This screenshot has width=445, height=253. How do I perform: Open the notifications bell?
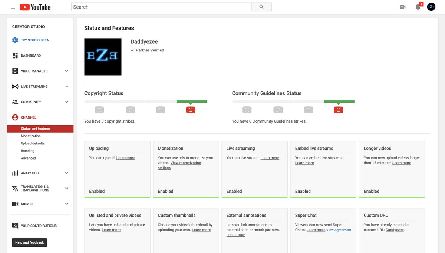pyautogui.click(x=418, y=7)
